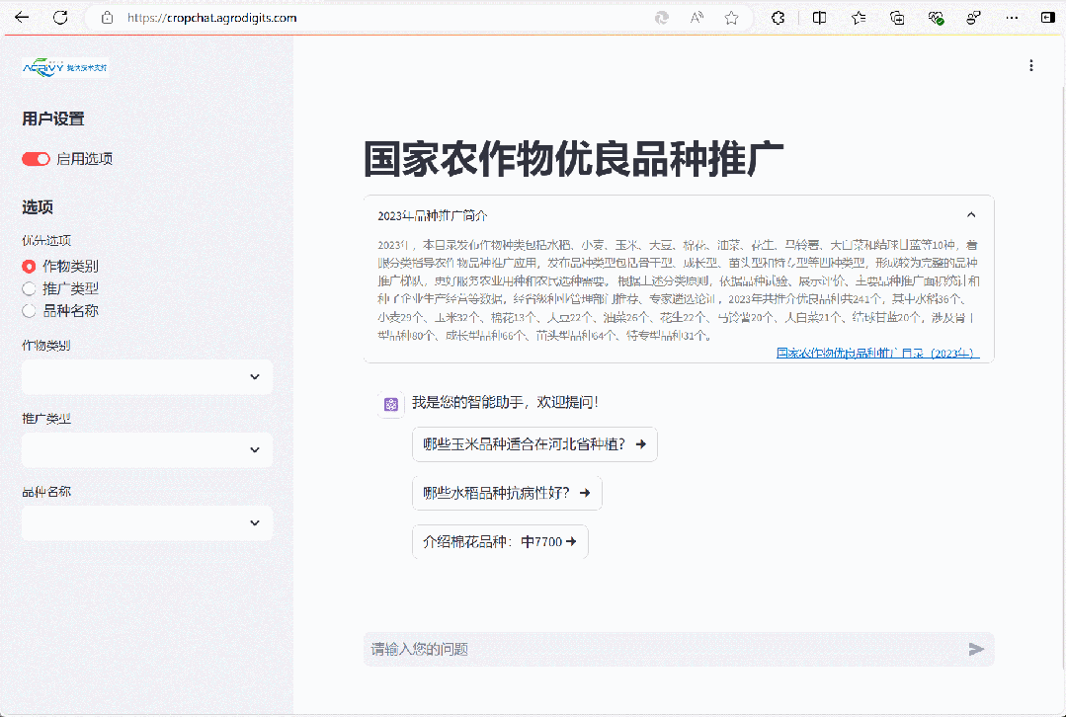
Task: Click the Read aloud icon in the address bar
Action: coord(697,18)
